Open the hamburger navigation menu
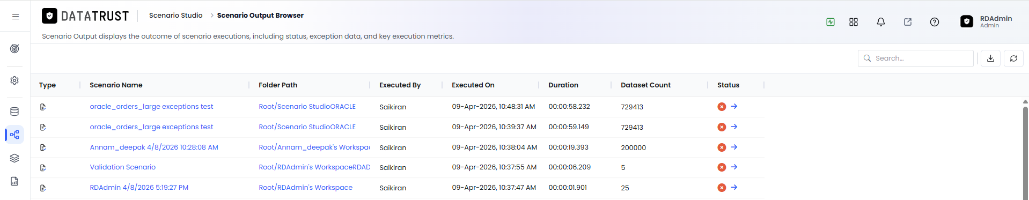This screenshot has height=200, width=1029. [x=16, y=17]
